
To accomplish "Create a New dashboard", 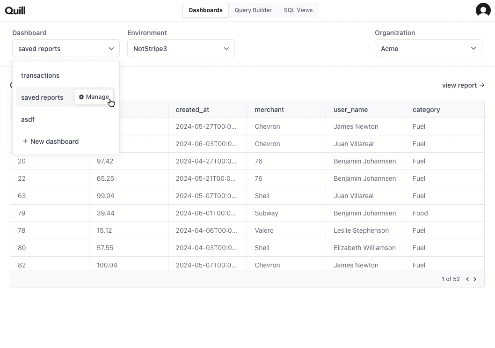I will point(66,141).
